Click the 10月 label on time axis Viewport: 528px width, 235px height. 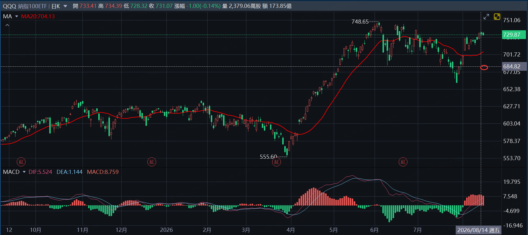tap(36, 230)
